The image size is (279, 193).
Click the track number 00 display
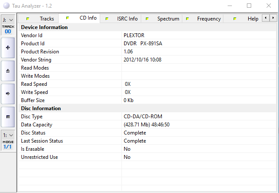[8, 31]
